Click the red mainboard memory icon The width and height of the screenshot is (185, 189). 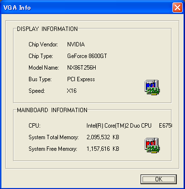152,145
